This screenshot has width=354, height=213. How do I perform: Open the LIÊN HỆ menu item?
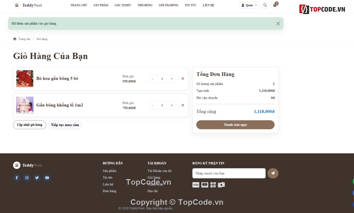[x=208, y=5]
